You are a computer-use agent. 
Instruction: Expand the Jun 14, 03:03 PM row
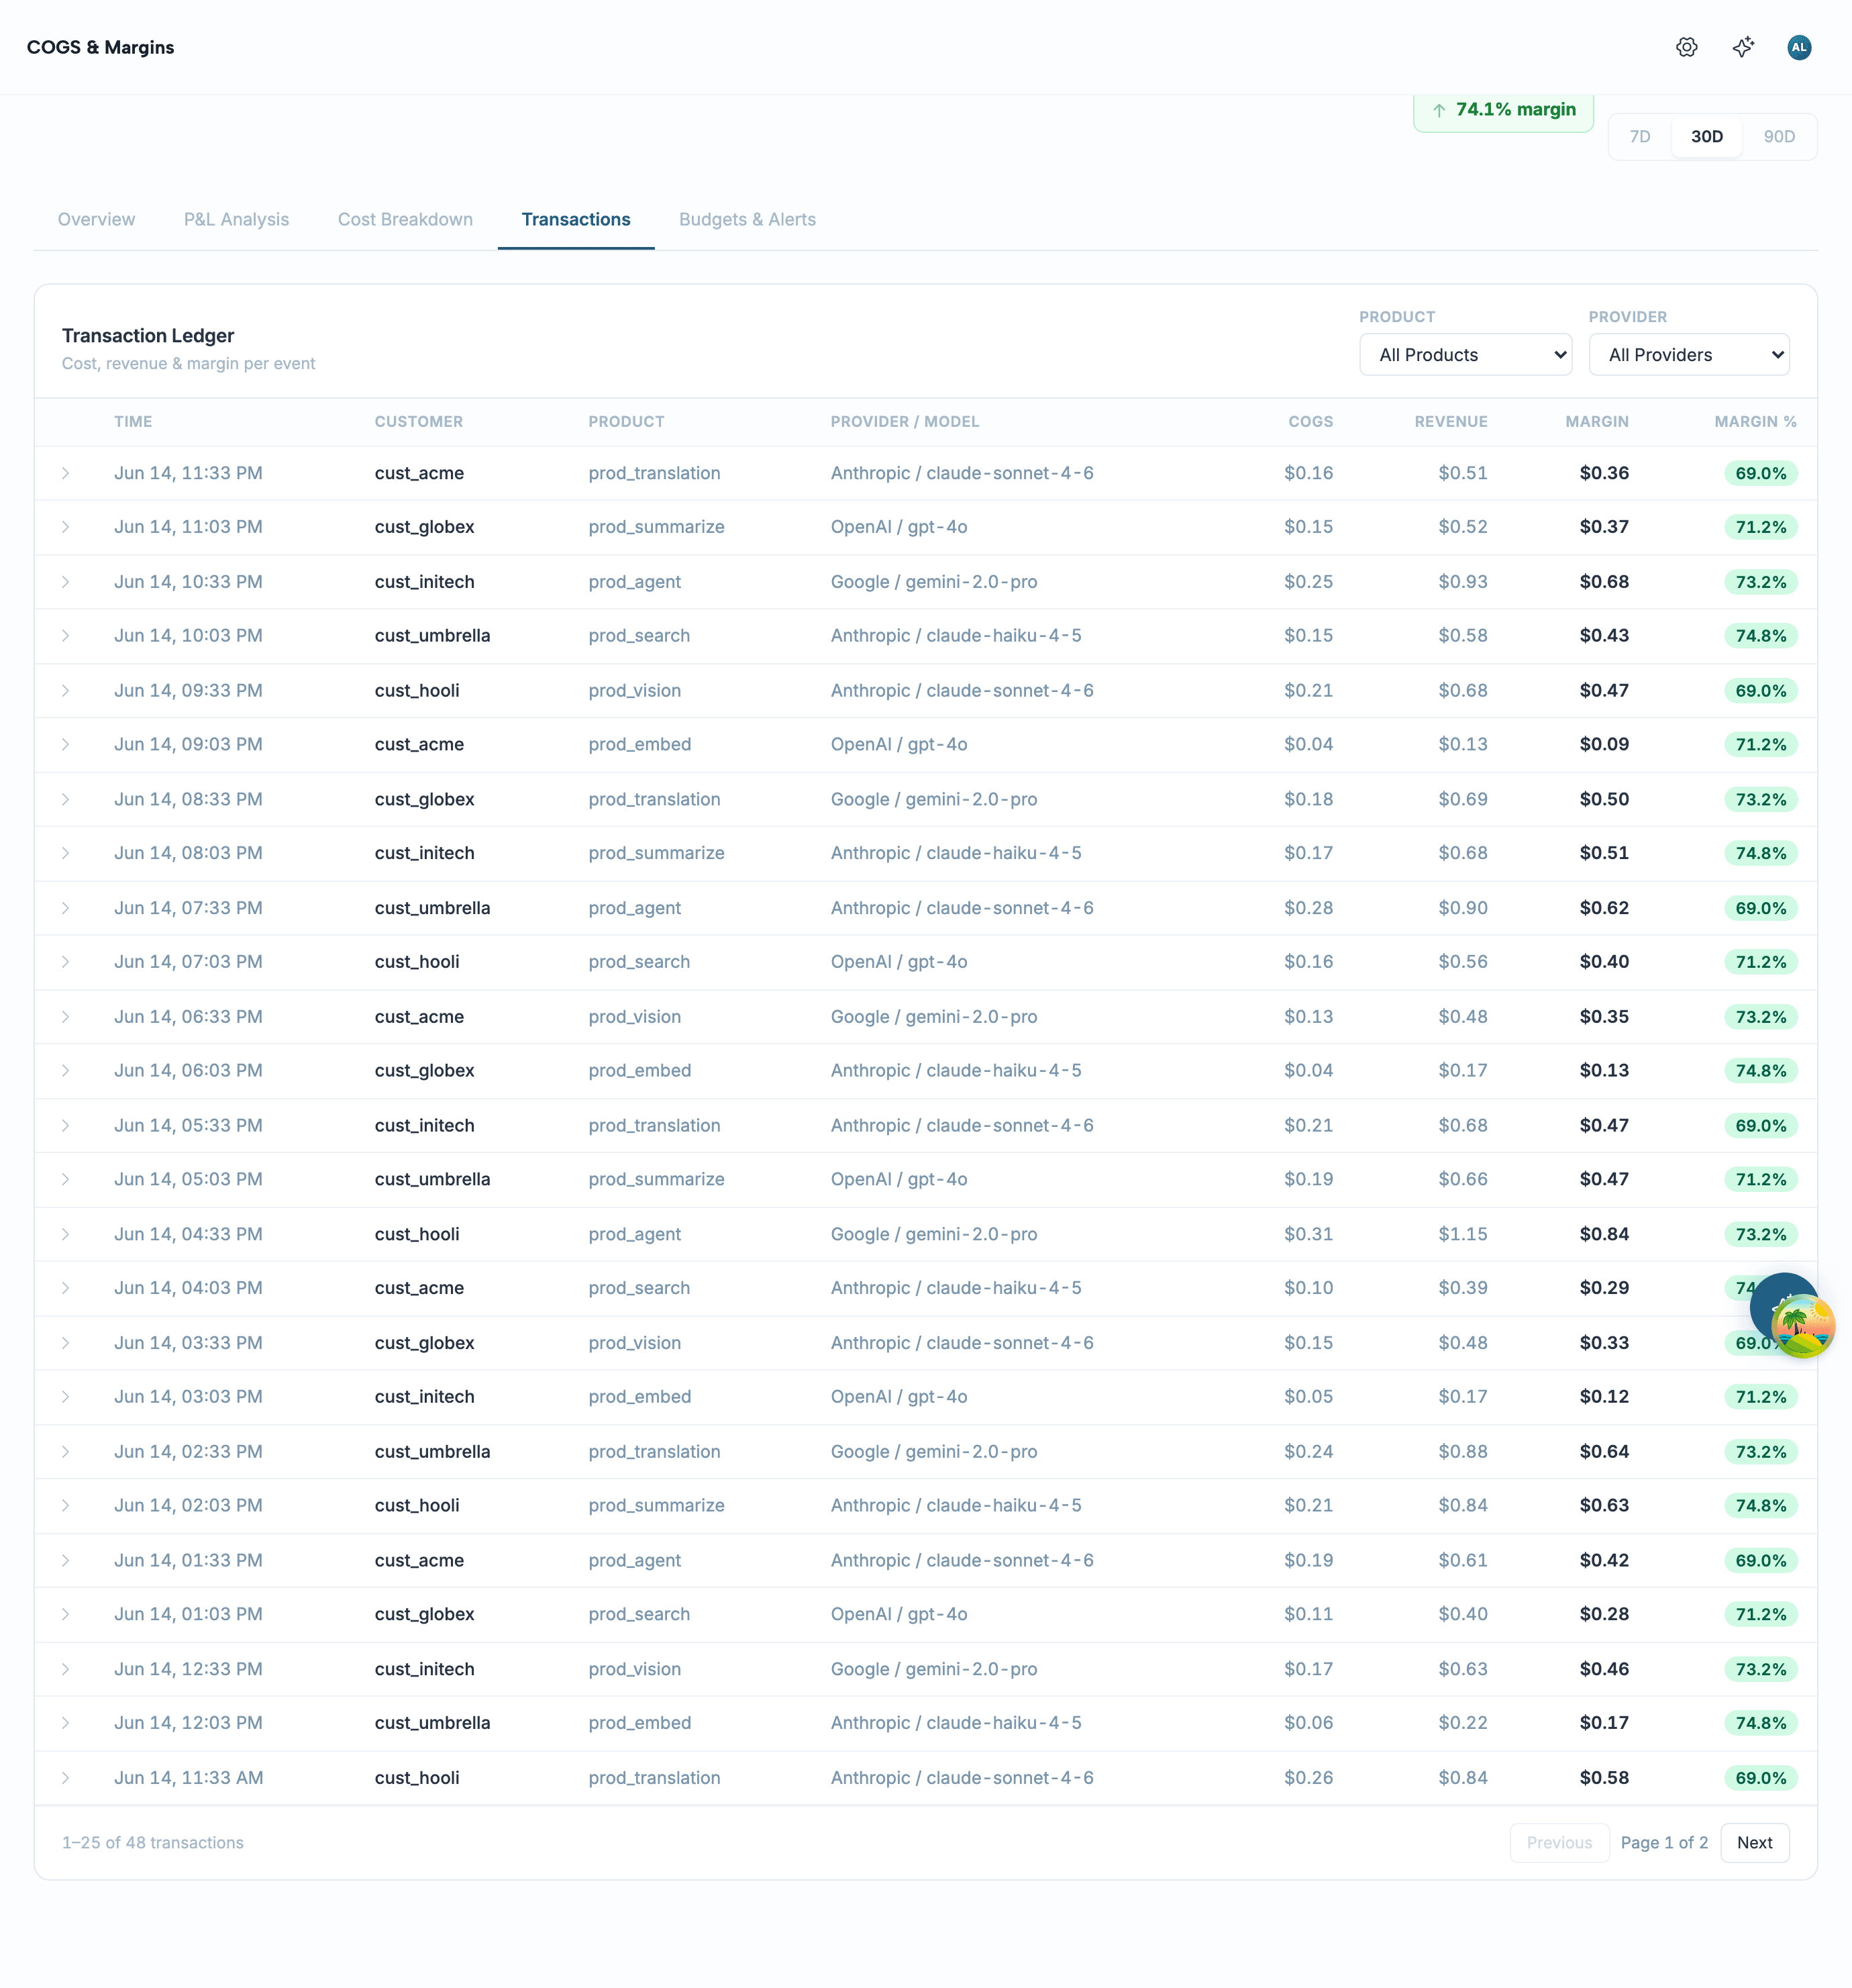pos(66,1397)
